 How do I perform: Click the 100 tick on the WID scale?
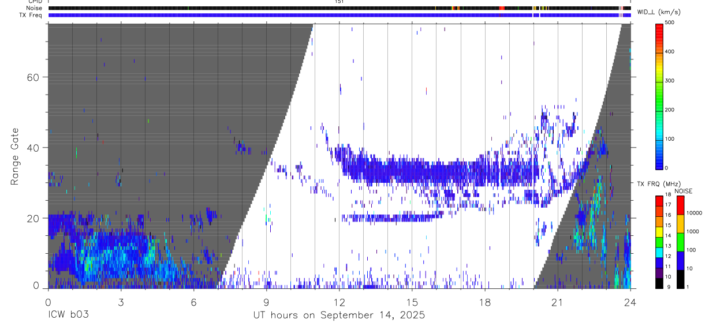tap(670, 139)
